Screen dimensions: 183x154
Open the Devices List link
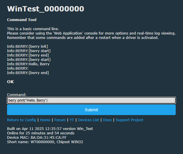tap(88, 120)
